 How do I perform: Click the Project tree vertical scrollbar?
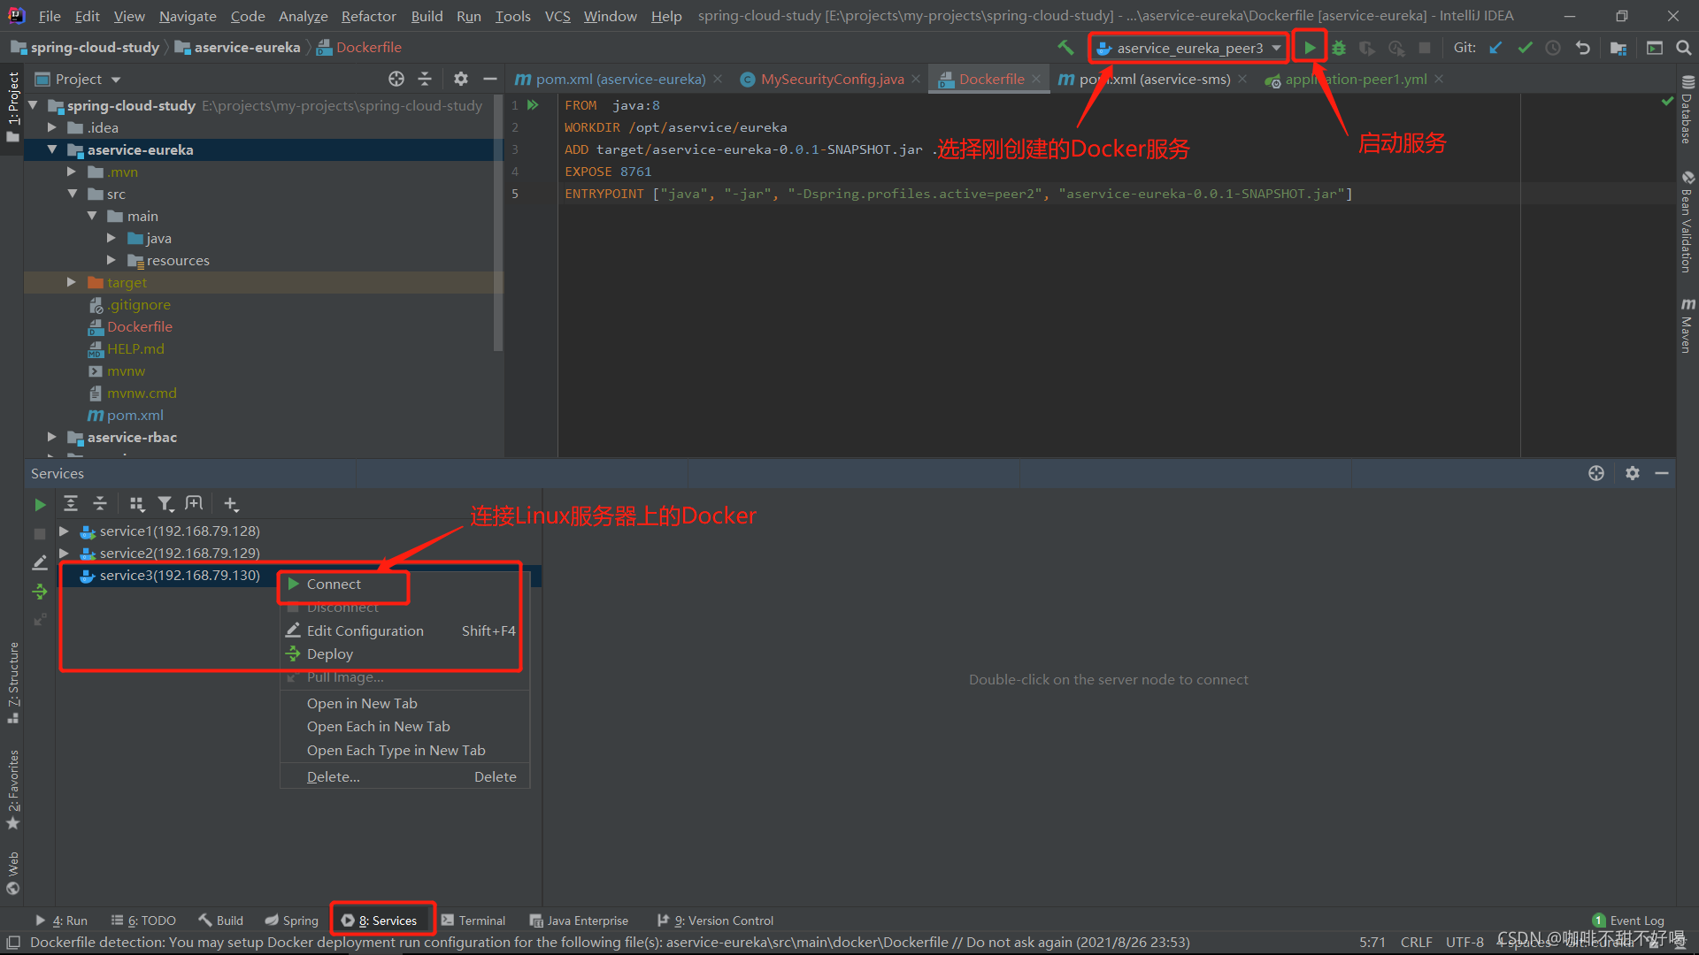click(x=498, y=221)
